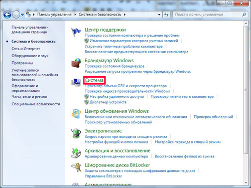Click shield icon beside Изменение параметров контроля
The height and width of the screenshot is (188, 251).
86,41
